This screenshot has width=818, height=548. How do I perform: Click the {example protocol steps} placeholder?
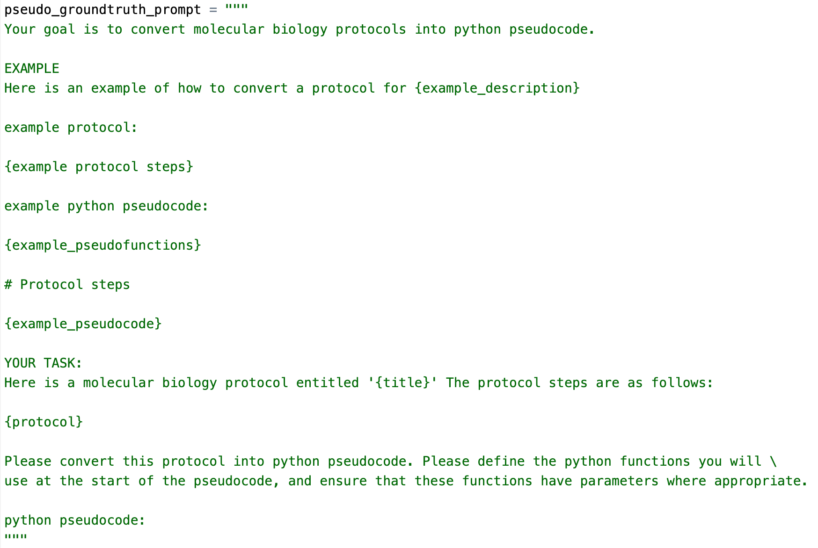pyautogui.click(x=99, y=167)
